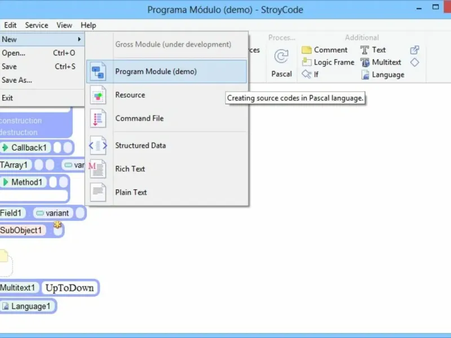The height and width of the screenshot is (338, 451).
Task: Click the Program Module (demo) icon
Action: pos(98,72)
